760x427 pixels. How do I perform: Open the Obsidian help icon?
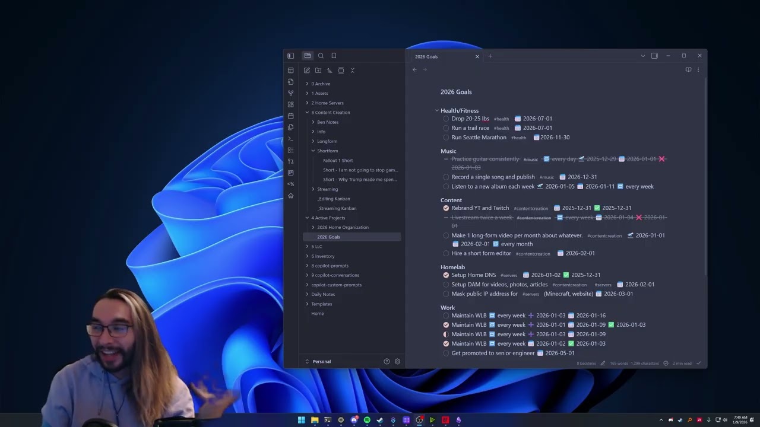[387, 361]
